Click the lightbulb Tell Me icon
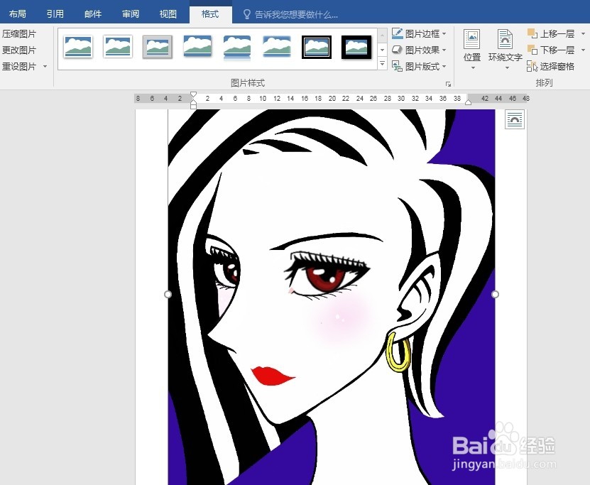This screenshot has height=485, width=590. click(x=247, y=14)
